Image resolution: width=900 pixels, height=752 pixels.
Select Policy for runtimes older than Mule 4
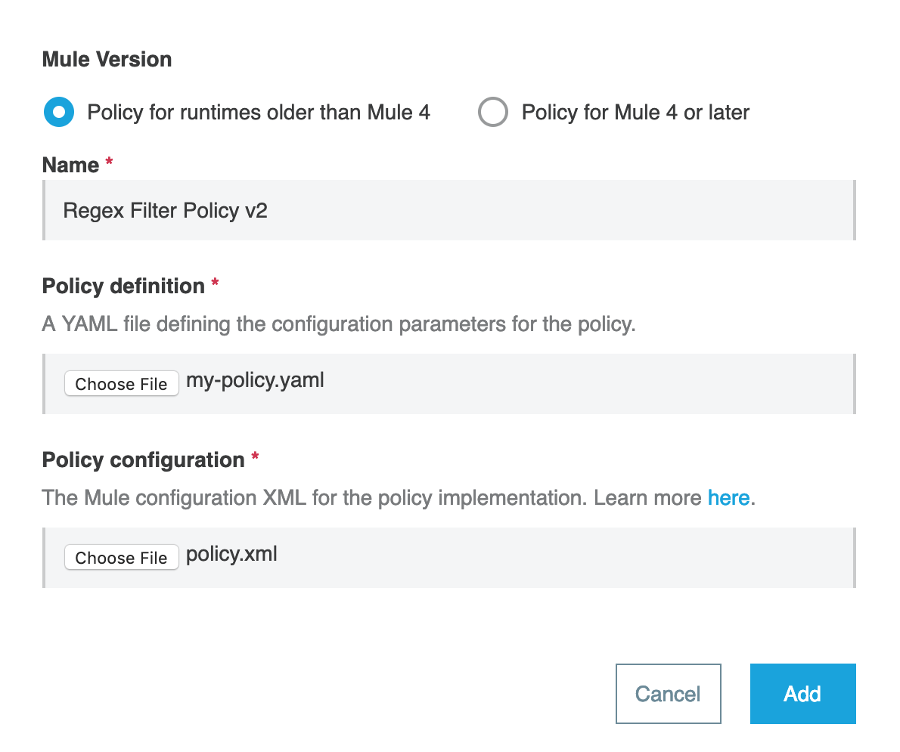click(58, 112)
